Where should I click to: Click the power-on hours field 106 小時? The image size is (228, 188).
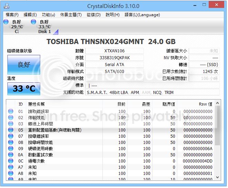204,79
